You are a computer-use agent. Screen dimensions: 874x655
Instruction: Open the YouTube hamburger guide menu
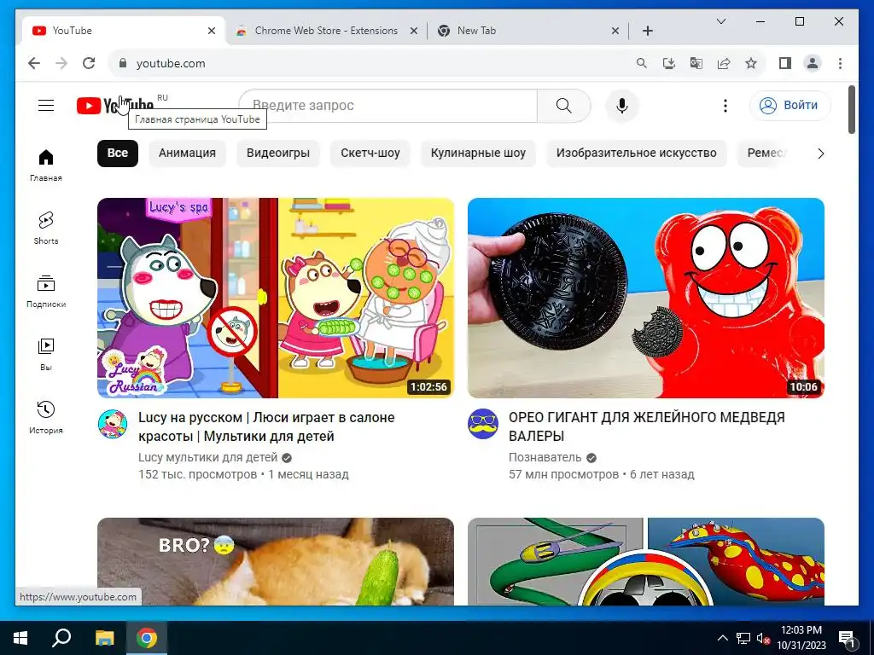[46, 105]
